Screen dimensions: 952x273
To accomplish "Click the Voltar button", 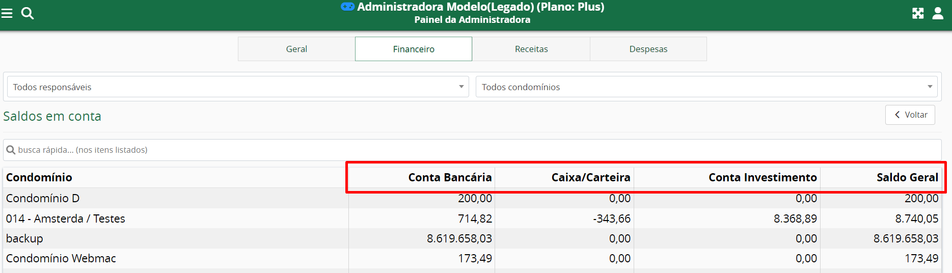I will 910,115.
